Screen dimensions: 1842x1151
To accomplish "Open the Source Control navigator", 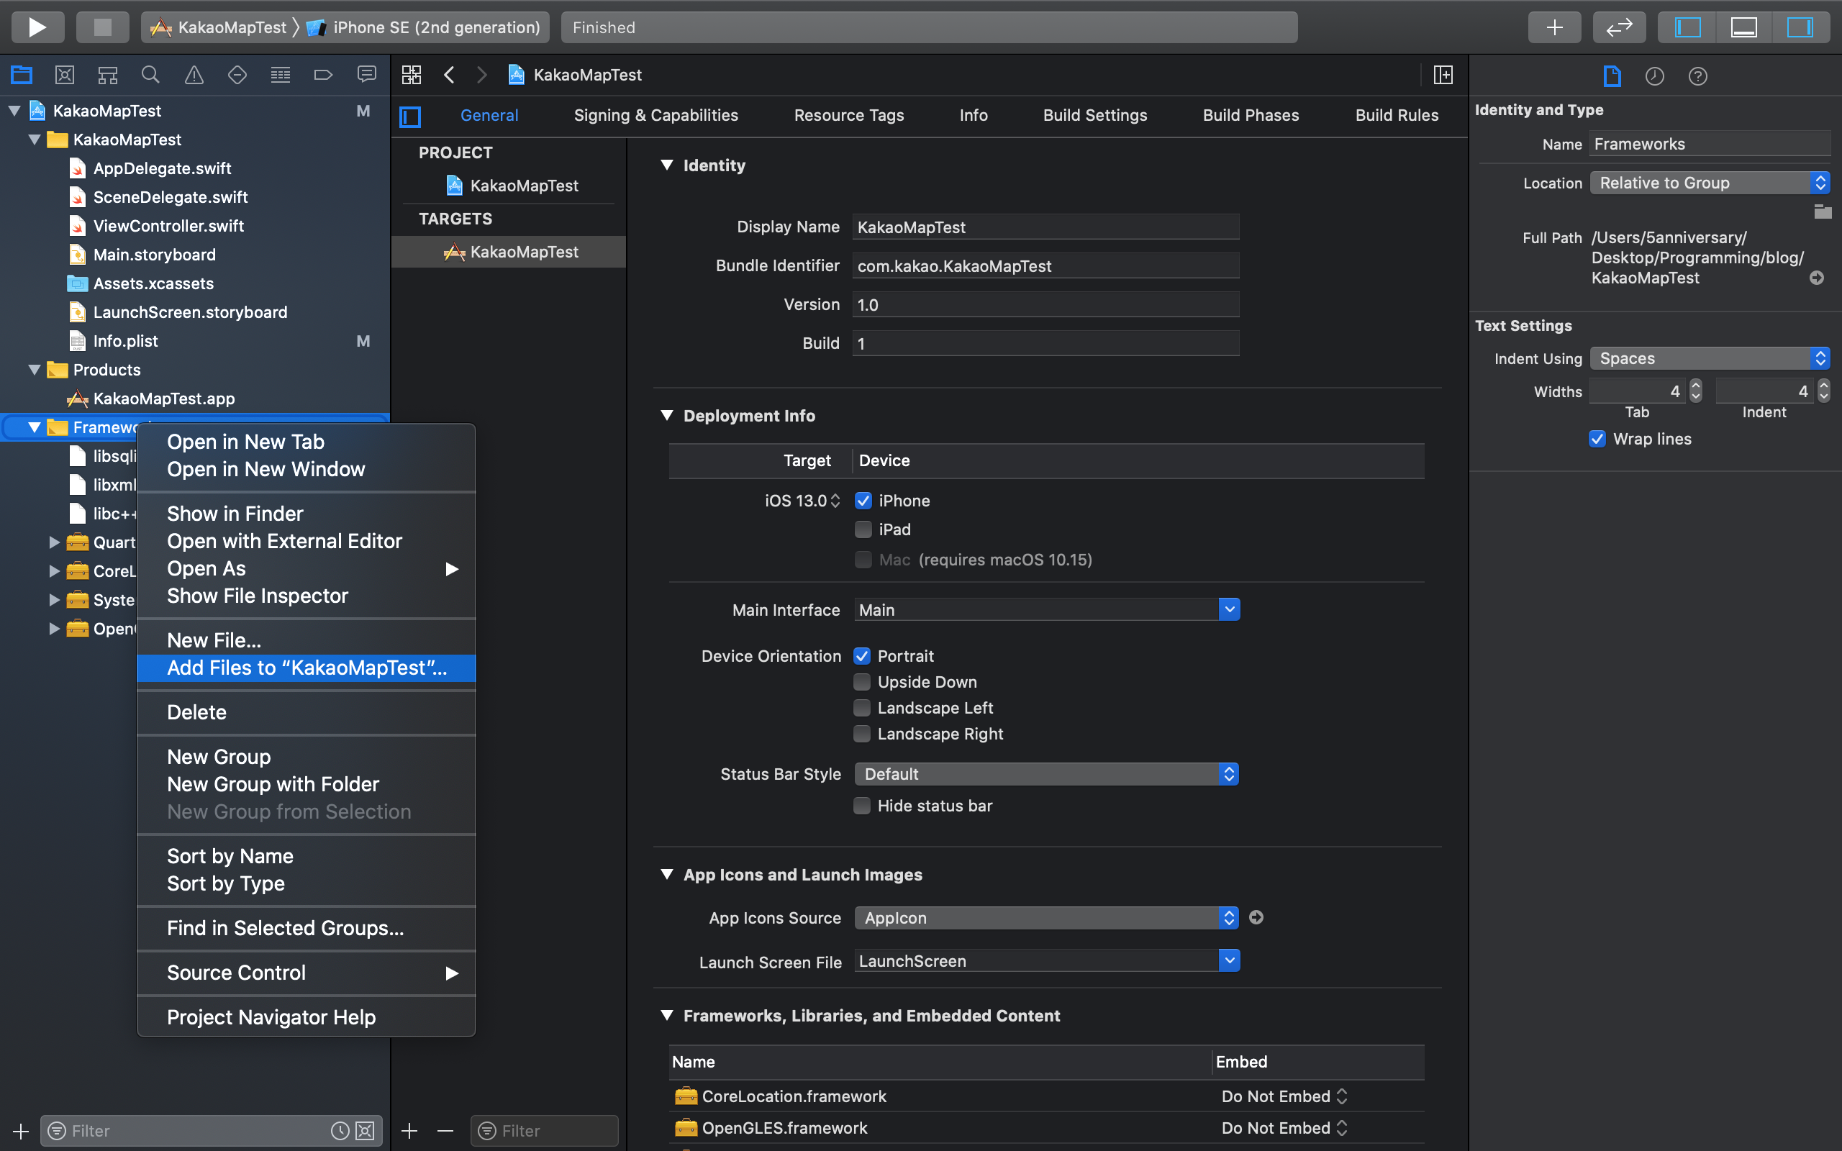I will 65,75.
